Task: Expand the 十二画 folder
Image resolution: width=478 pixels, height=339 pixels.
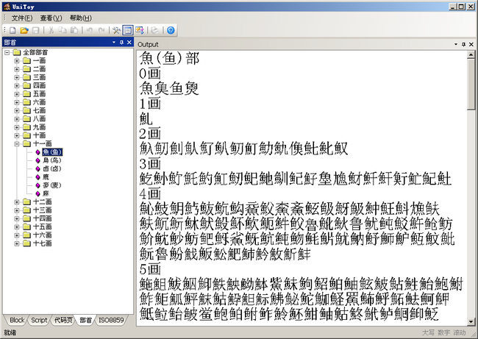Action: 17,201
